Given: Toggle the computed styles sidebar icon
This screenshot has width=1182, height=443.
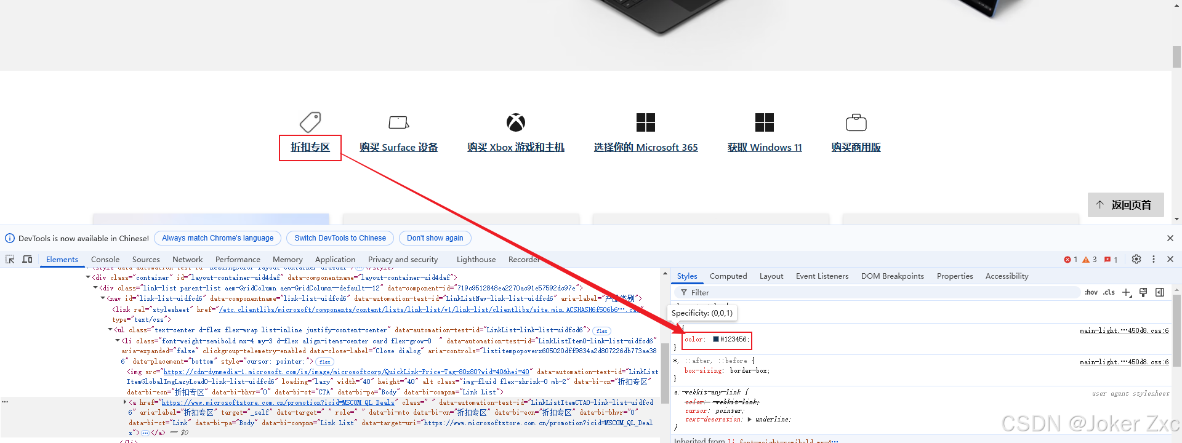Looking at the screenshot, I should (x=1160, y=293).
